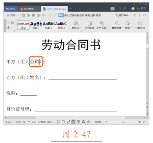The image size is (153, 143).
Task: Click the print icon in quick toolbar
Action: (33, 15)
